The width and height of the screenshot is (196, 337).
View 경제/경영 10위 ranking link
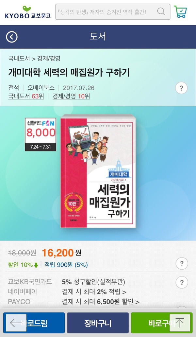(x=71, y=96)
